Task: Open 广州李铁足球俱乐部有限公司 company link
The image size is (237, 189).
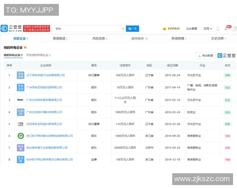Action: click(x=44, y=87)
